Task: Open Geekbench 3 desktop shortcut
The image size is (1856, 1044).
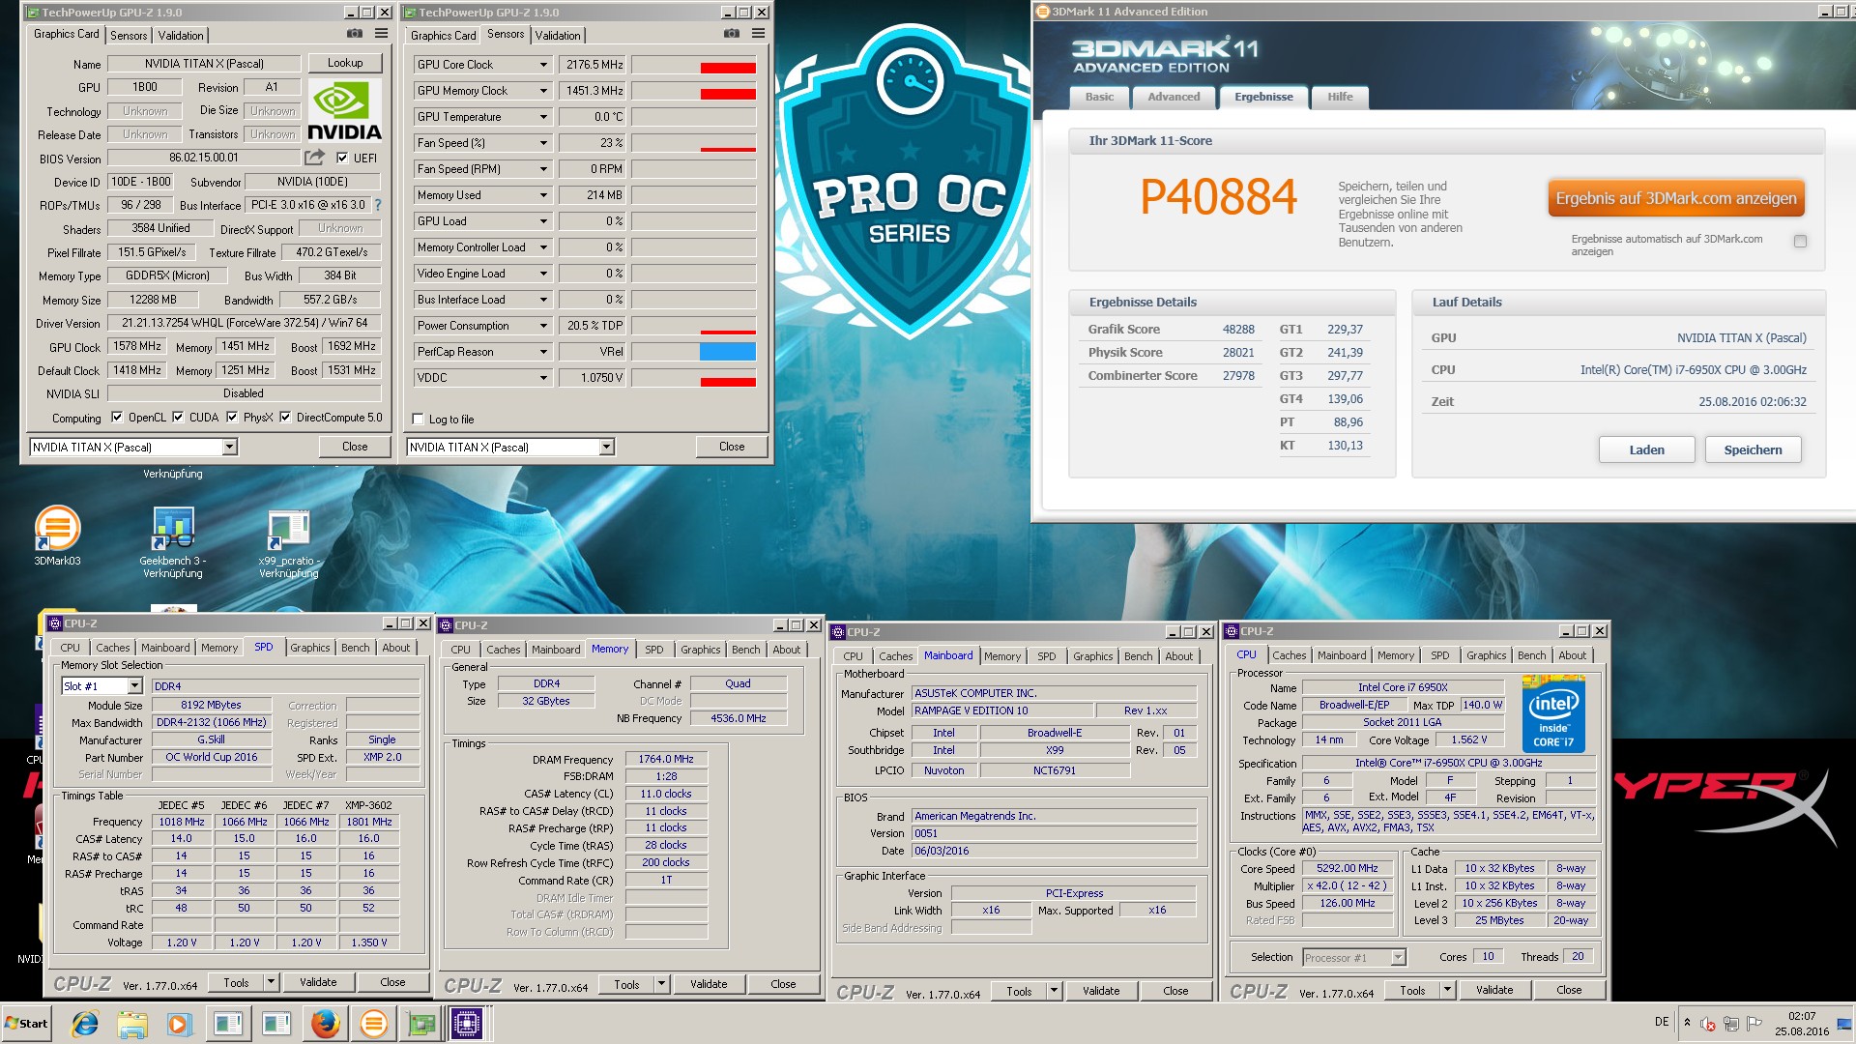Action: [173, 541]
